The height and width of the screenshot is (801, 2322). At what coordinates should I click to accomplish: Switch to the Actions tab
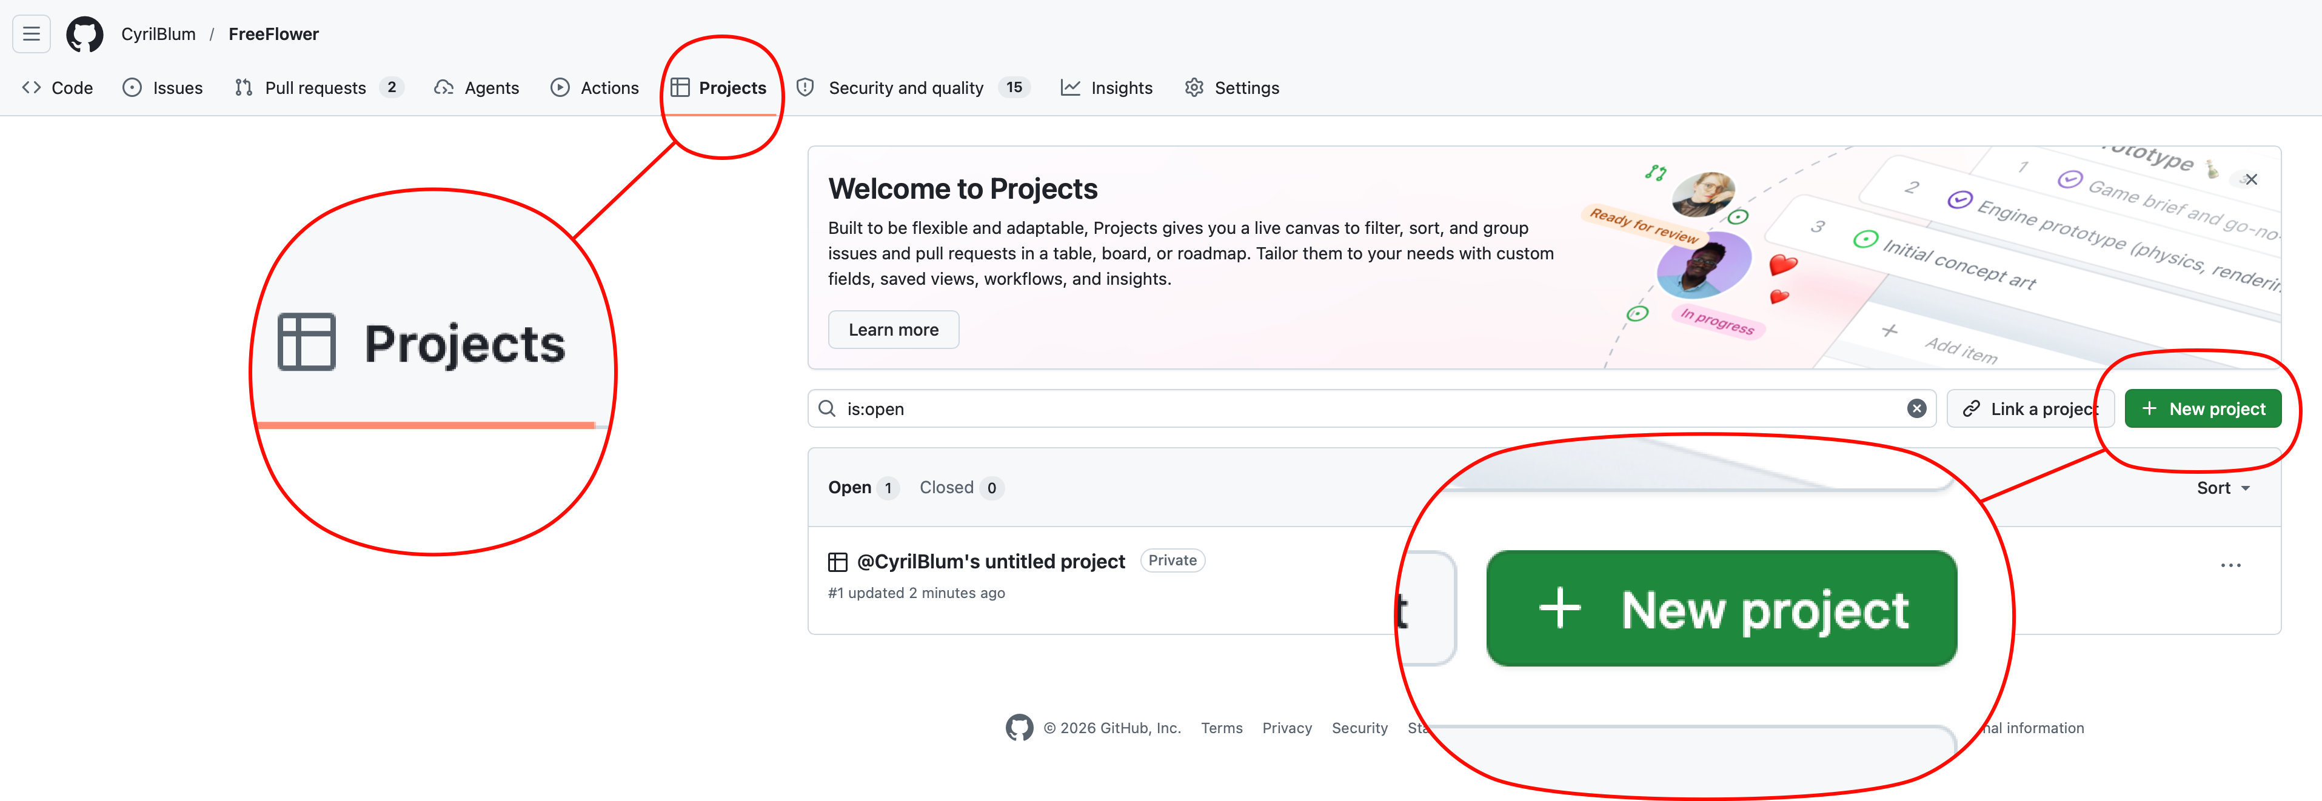tap(595, 87)
